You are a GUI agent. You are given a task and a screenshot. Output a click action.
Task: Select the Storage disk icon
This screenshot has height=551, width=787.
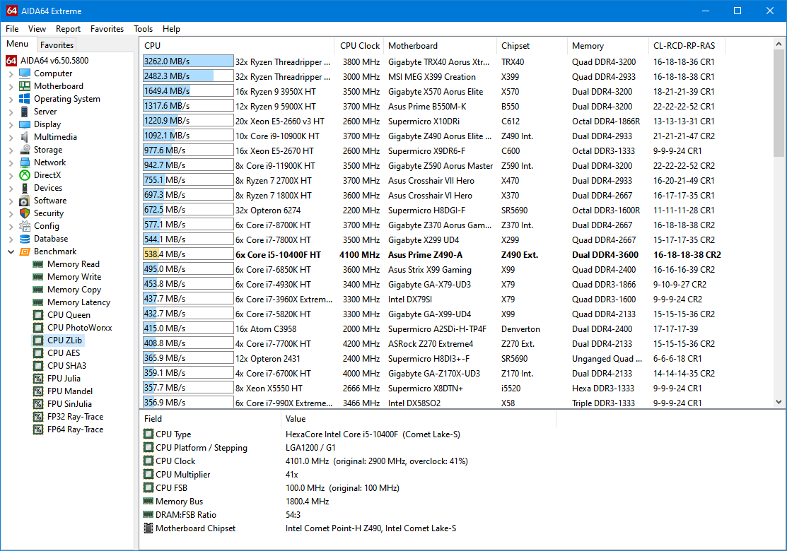click(x=25, y=150)
